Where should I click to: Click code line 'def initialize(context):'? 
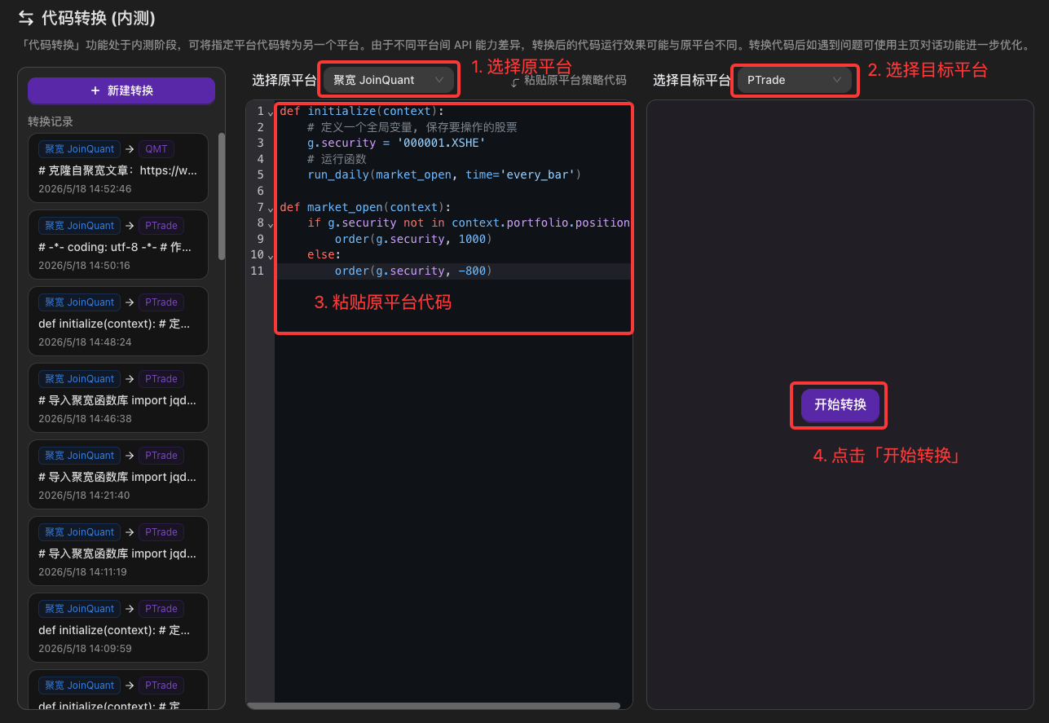[x=361, y=111]
